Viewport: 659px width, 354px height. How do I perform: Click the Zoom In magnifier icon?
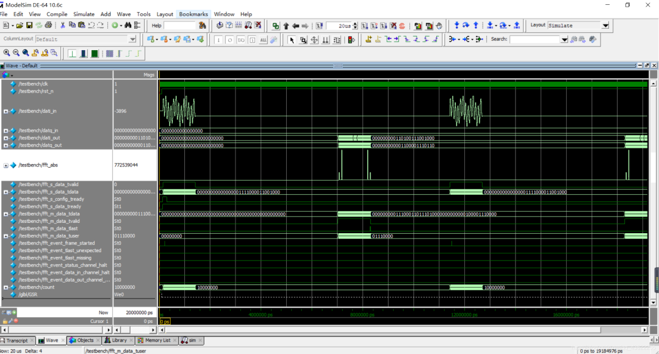pos(6,53)
